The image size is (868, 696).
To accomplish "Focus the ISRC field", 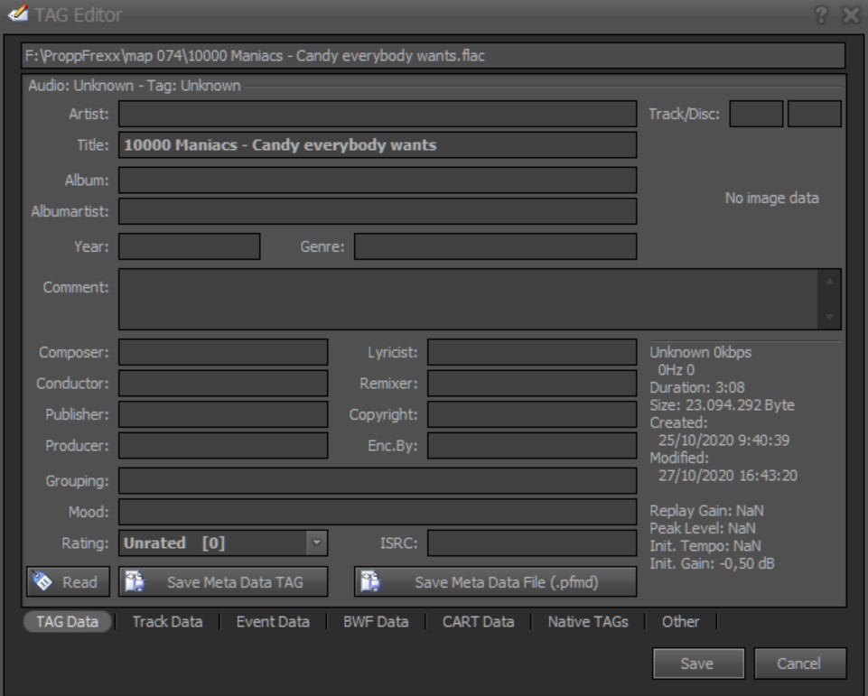I will 532,543.
